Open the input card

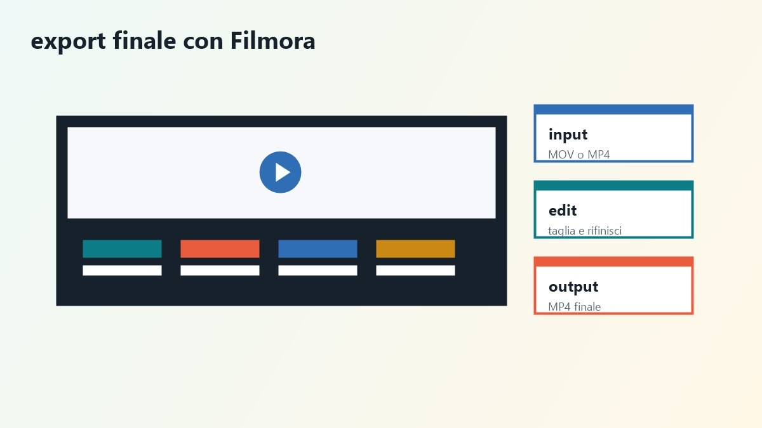tap(613, 133)
